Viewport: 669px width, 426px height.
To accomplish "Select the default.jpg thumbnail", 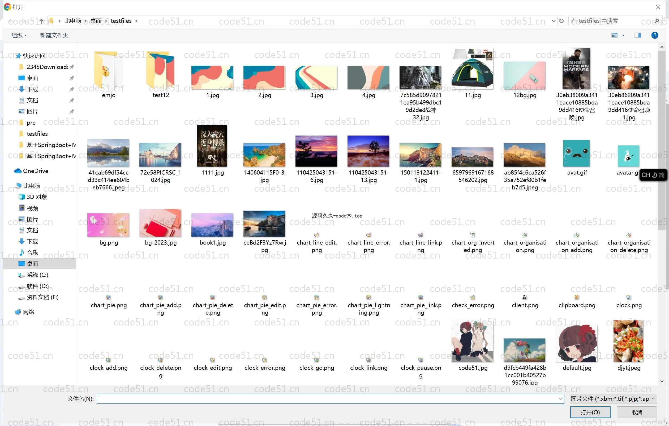I will click(x=577, y=343).
